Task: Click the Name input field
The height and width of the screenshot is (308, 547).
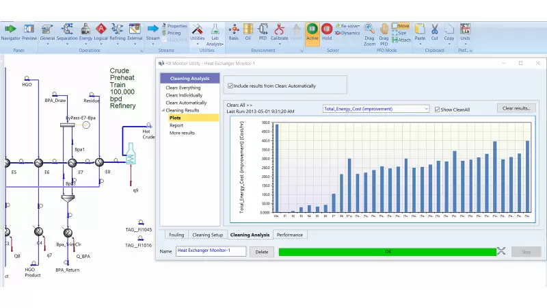Action: [210, 251]
